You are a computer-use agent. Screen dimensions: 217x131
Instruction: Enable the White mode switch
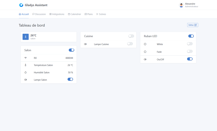click(x=190, y=44)
